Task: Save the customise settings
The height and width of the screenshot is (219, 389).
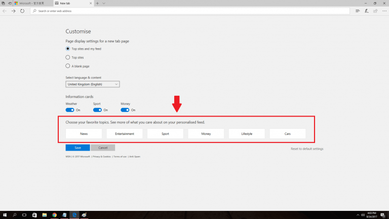Action: [x=77, y=148]
